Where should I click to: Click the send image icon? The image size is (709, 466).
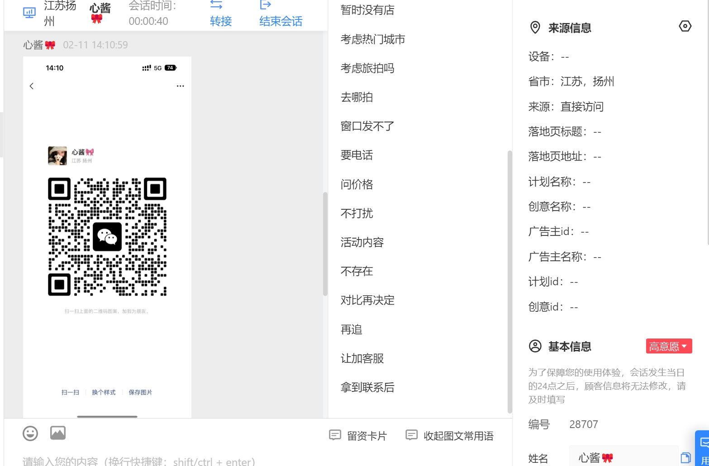58,433
